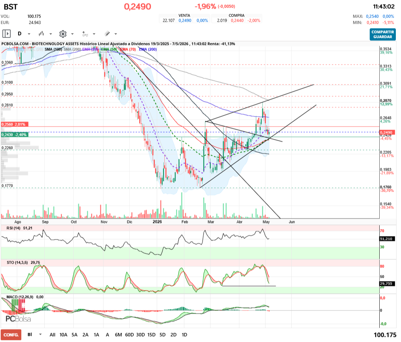Image resolution: width=401 pixels, height=342 pixels.
Task: Click the VOL value 100.175
Action: [x=34, y=17]
